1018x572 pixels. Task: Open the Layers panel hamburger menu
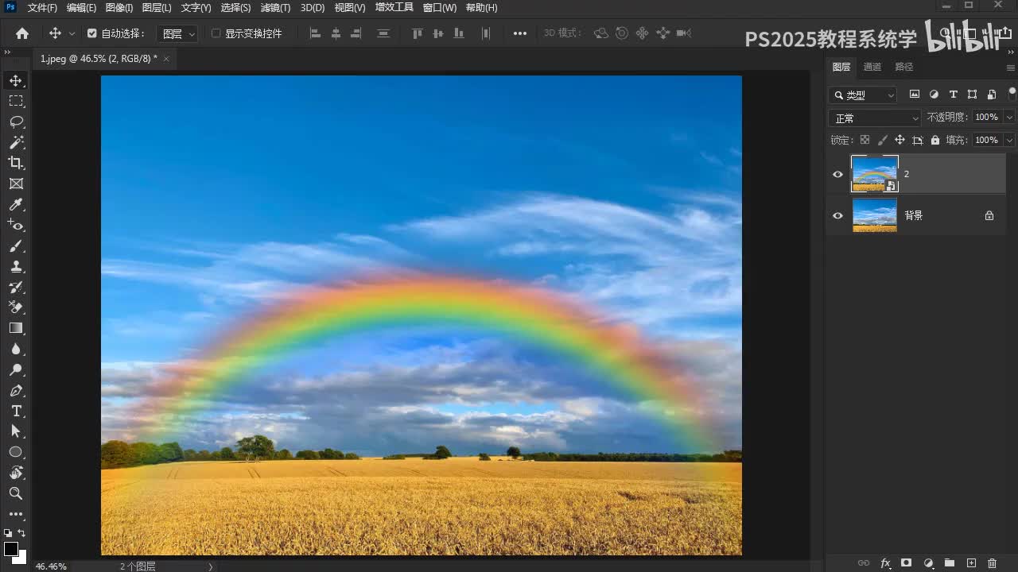pos(1011,68)
